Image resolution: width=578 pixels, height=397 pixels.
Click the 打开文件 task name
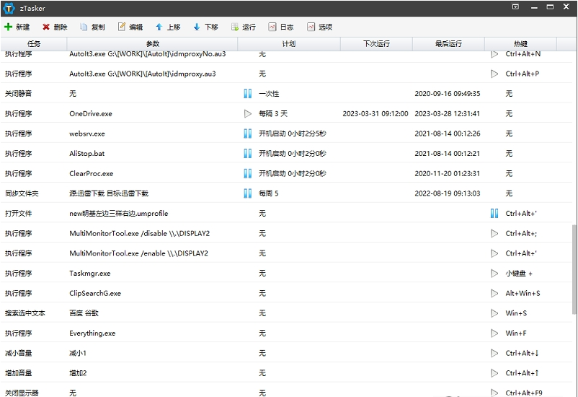(19, 213)
